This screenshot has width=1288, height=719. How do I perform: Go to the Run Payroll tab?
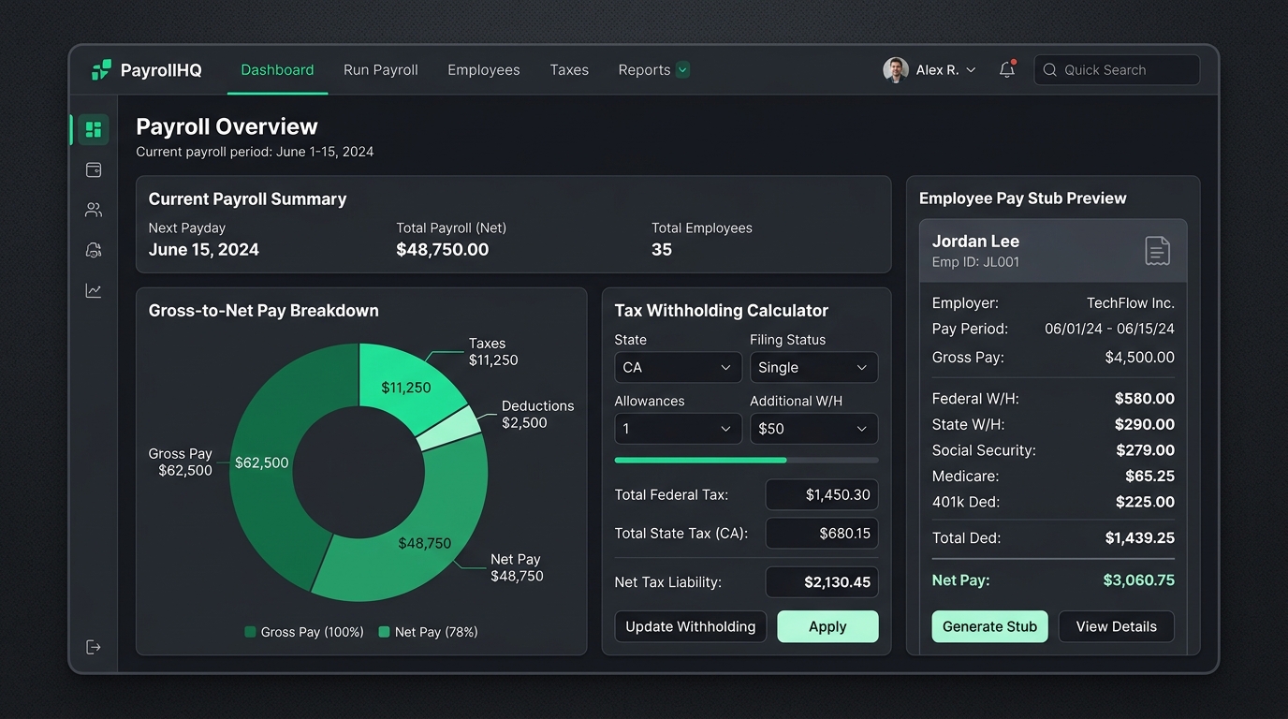pos(381,70)
